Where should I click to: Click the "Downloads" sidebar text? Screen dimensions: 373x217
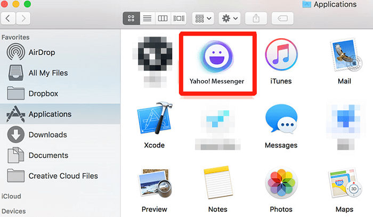tap(48, 135)
